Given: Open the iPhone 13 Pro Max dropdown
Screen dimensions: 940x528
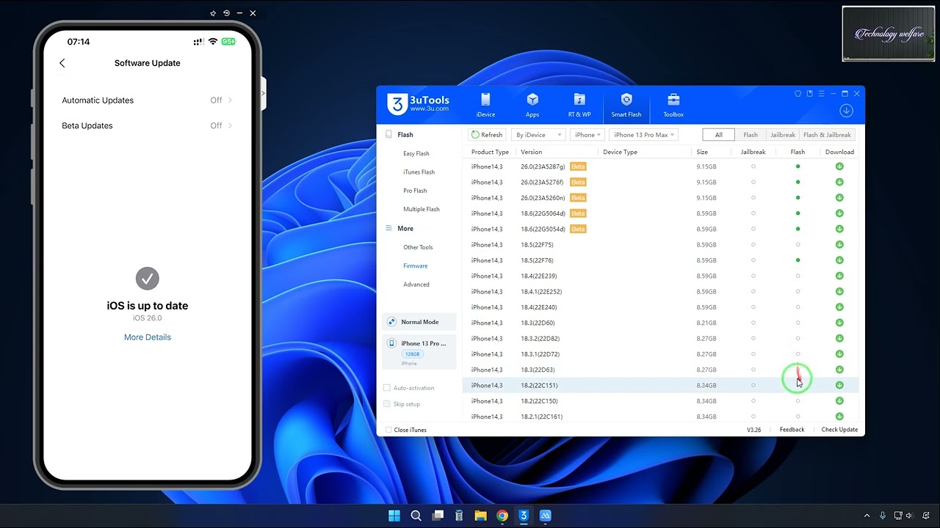Looking at the screenshot, I should (x=643, y=135).
